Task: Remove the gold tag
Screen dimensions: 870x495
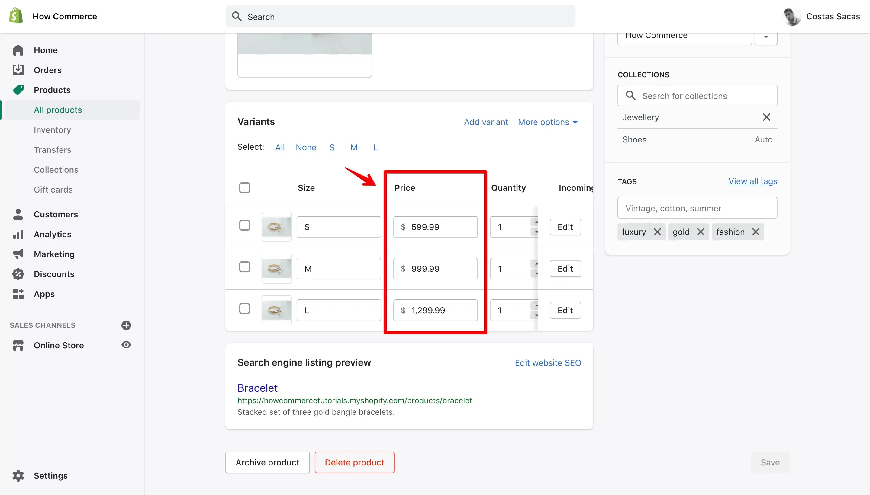Action: point(701,232)
